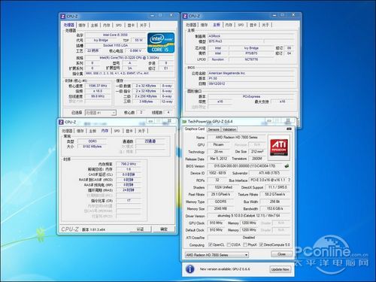The height and width of the screenshot is (282, 376).
Task: Click the Release Date Mar 5, 2012 value
Action: tap(219, 159)
